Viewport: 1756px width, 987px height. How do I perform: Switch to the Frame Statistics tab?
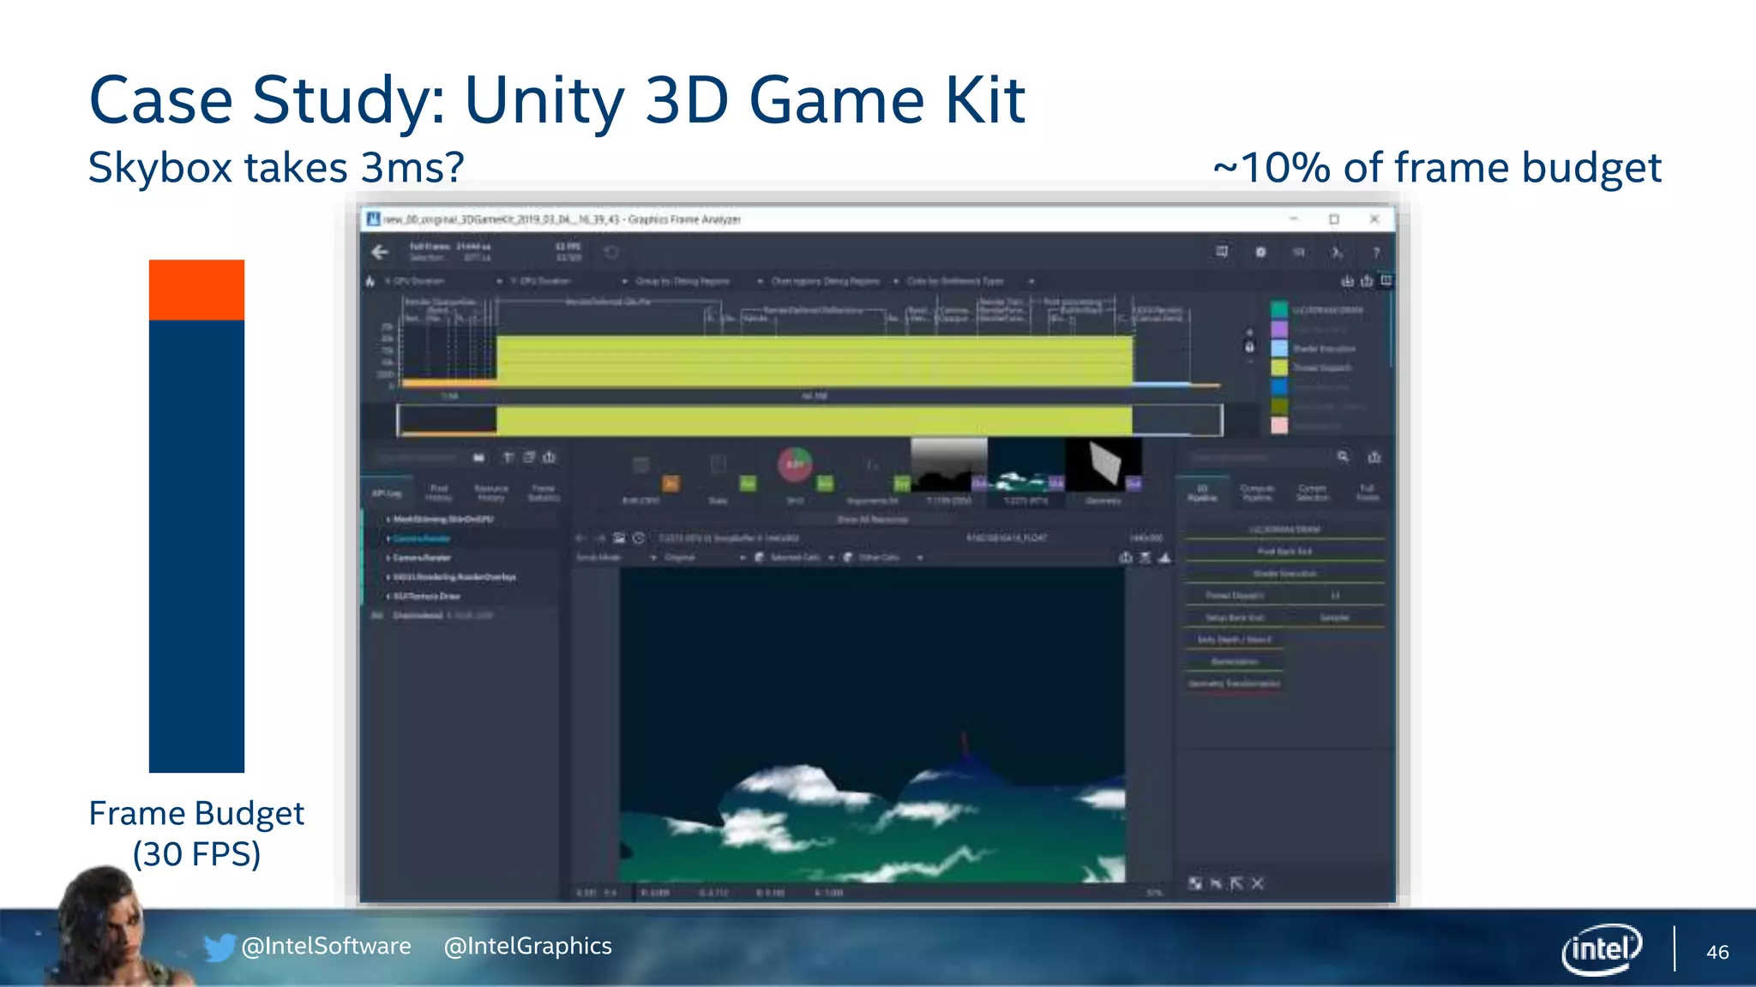pos(543,493)
